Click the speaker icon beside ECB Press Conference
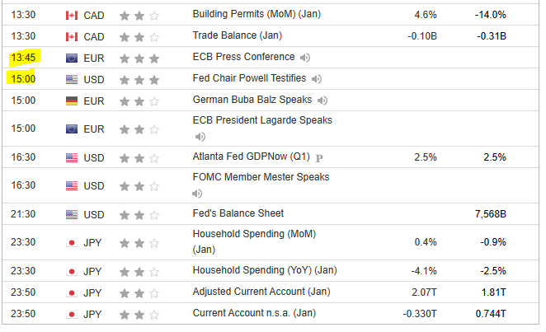Viewport: 546px width, 332px height. click(306, 58)
